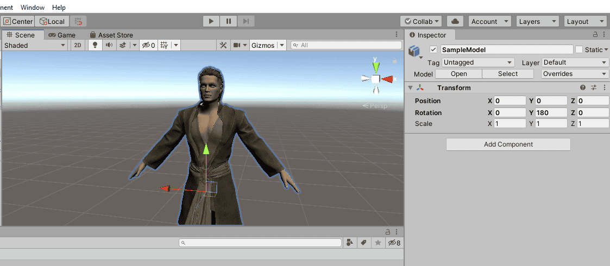Click the center cube of scene gizmo
The image size is (610, 266).
[x=375, y=79]
